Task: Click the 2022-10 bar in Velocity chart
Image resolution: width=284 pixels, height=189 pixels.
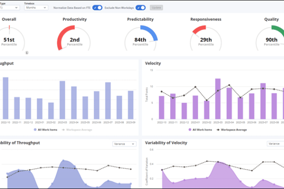Action: (162, 108)
